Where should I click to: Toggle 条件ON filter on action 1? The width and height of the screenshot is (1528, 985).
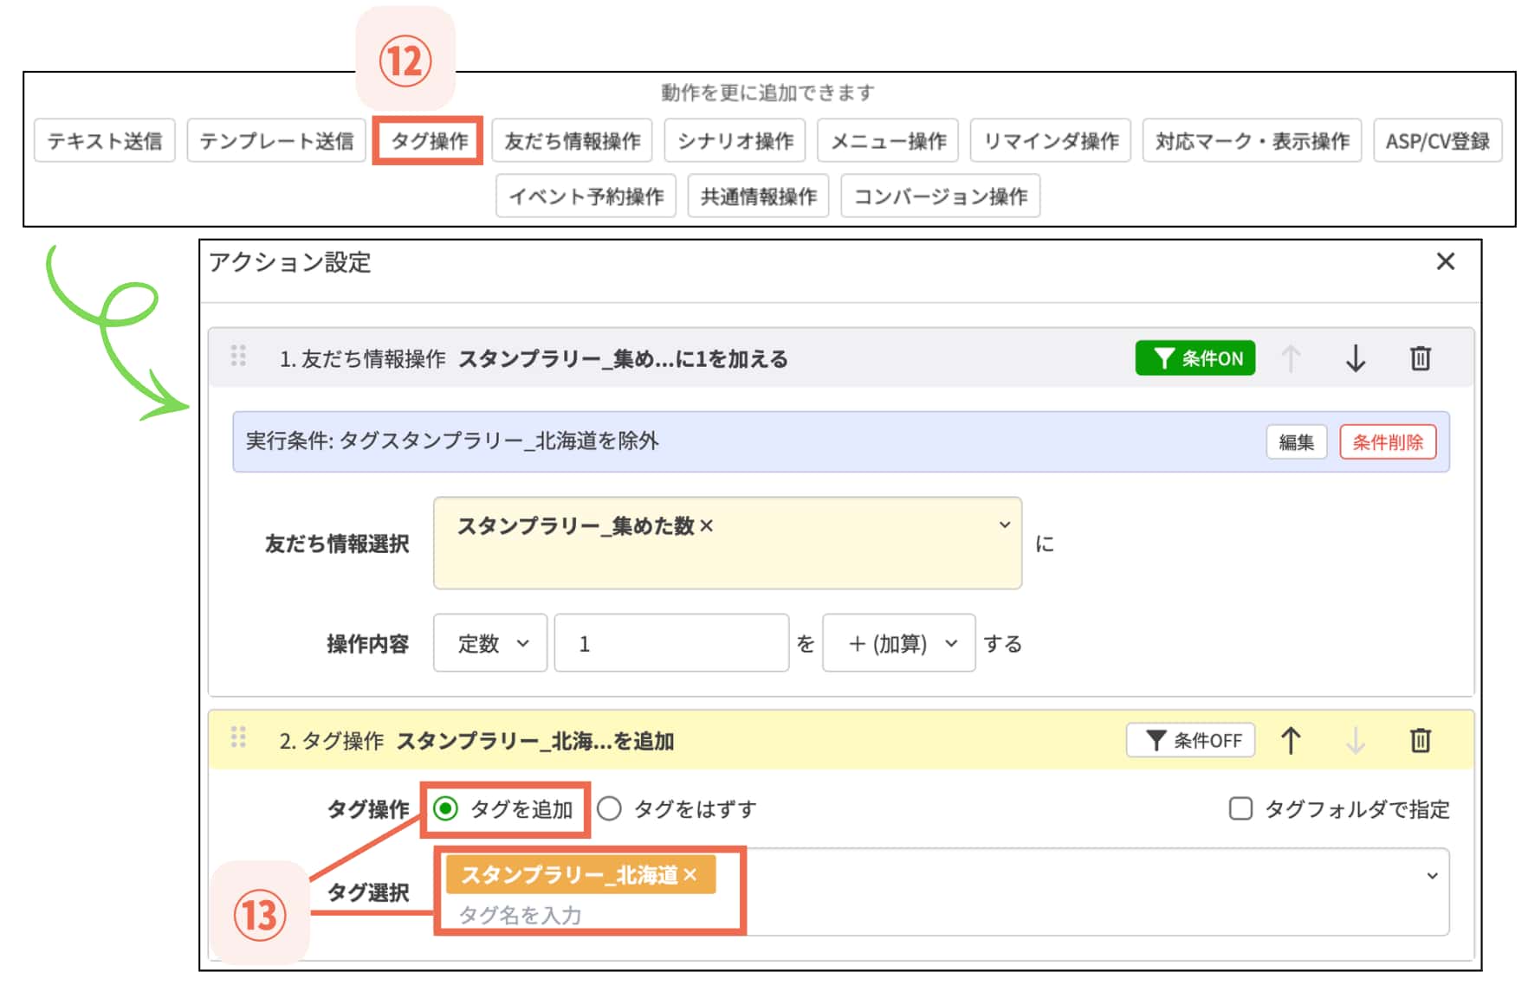coord(1195,358)
